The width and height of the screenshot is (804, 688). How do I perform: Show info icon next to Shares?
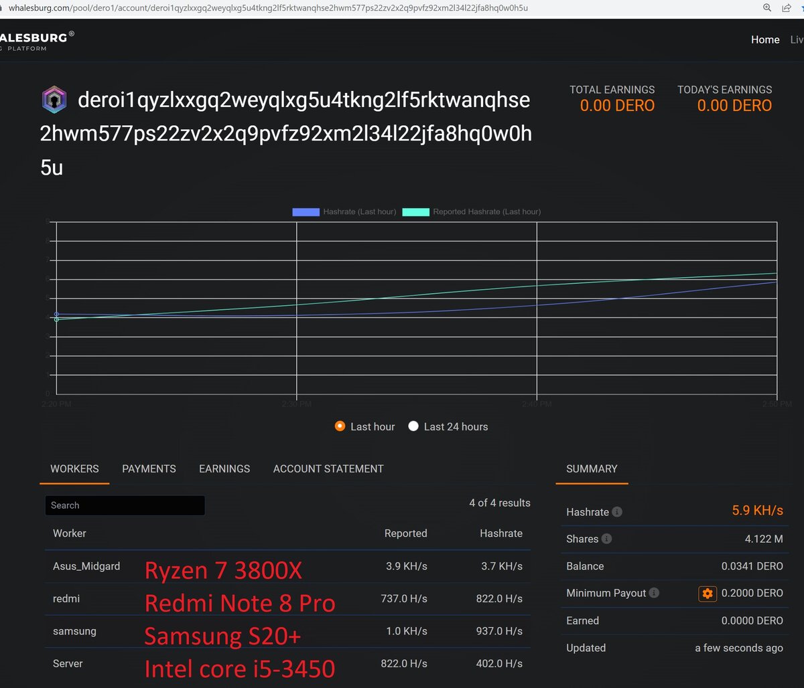tap(606, 539)
